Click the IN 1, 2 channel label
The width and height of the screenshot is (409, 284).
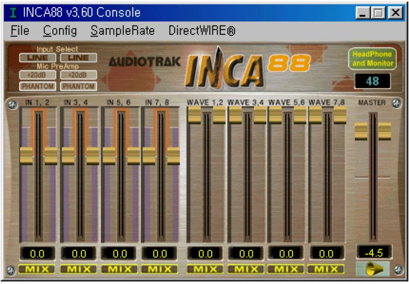click(x=37, y=102)
